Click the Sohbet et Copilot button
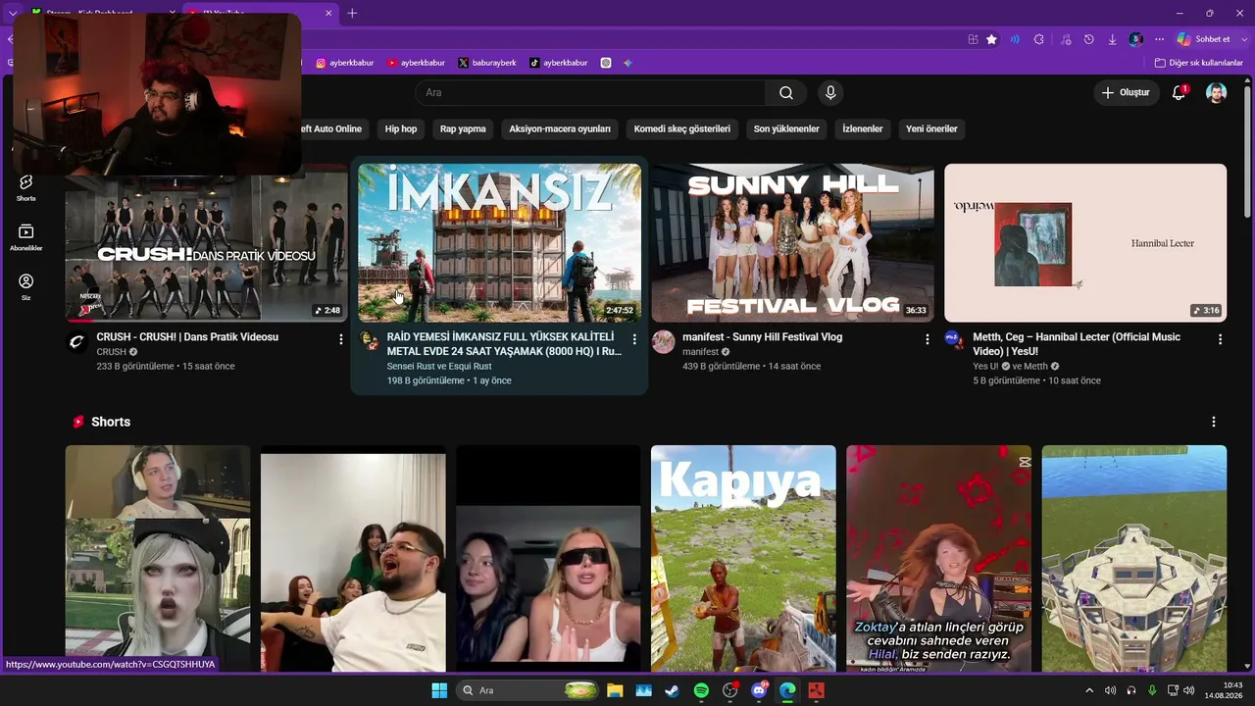 point(1203,39)
